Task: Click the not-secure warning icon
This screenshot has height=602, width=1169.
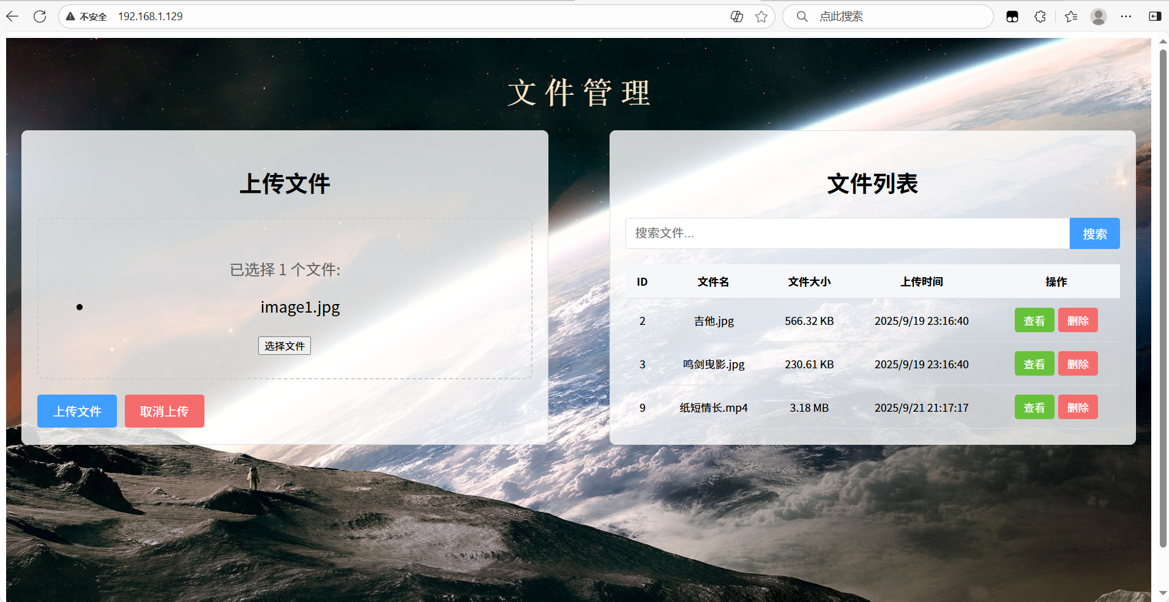Action: [x=71, y=17]
